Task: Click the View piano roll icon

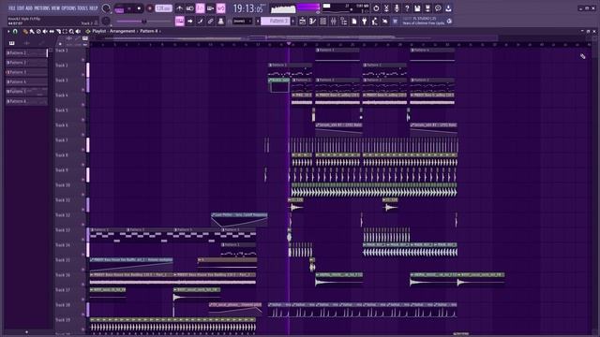Action: tap(312, 22)
